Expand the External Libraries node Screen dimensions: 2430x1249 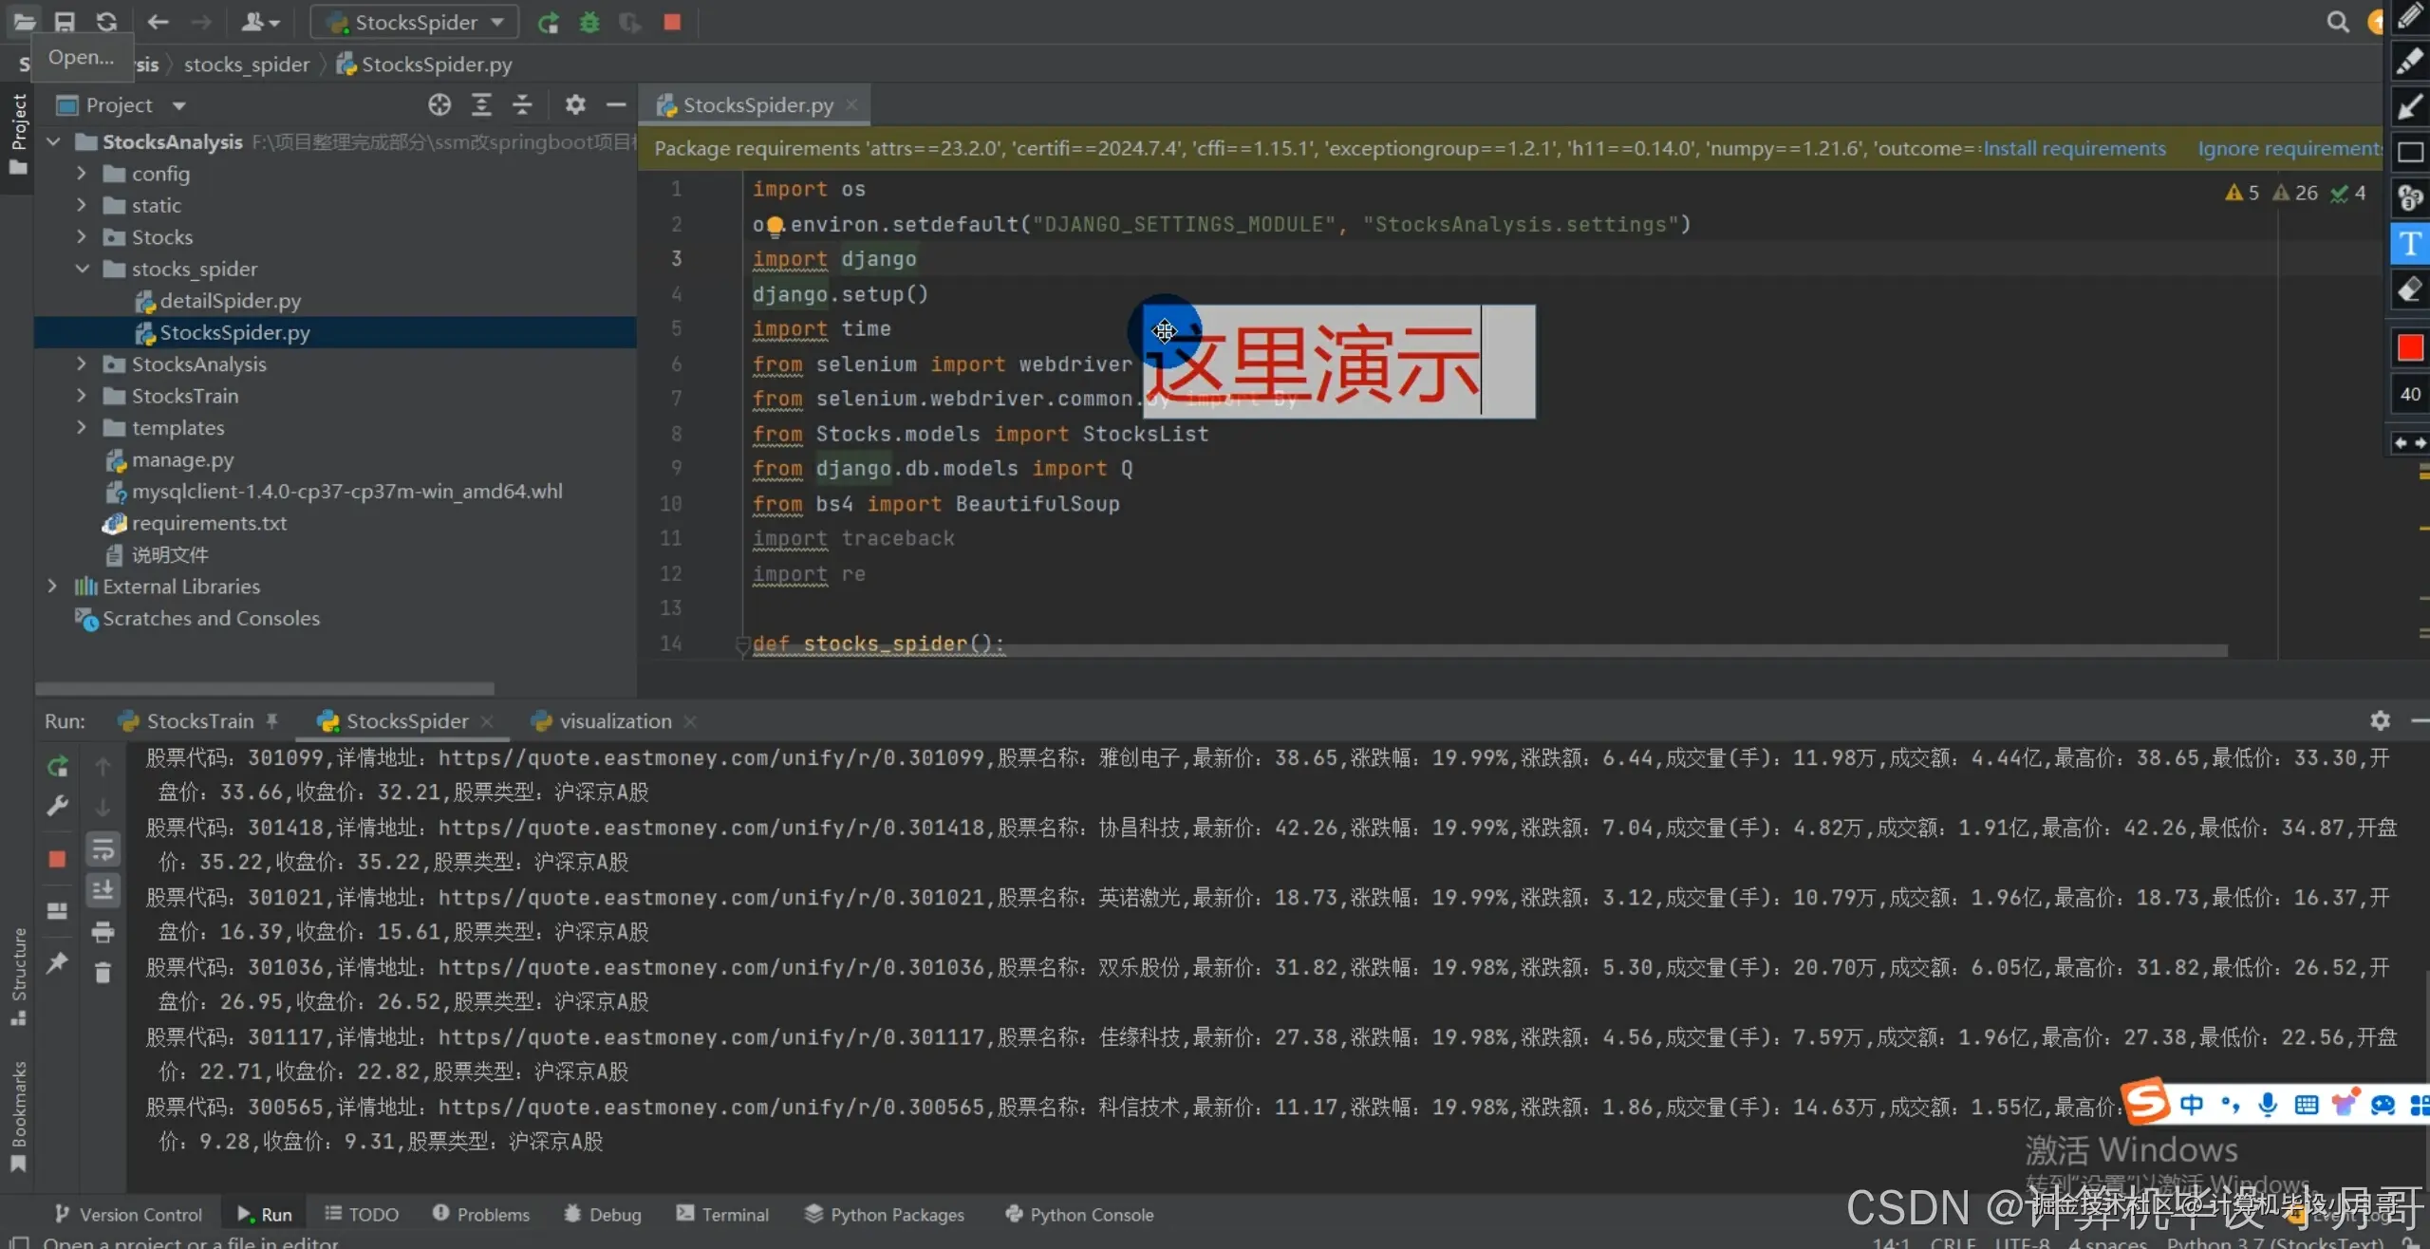[x=52, y=586]
